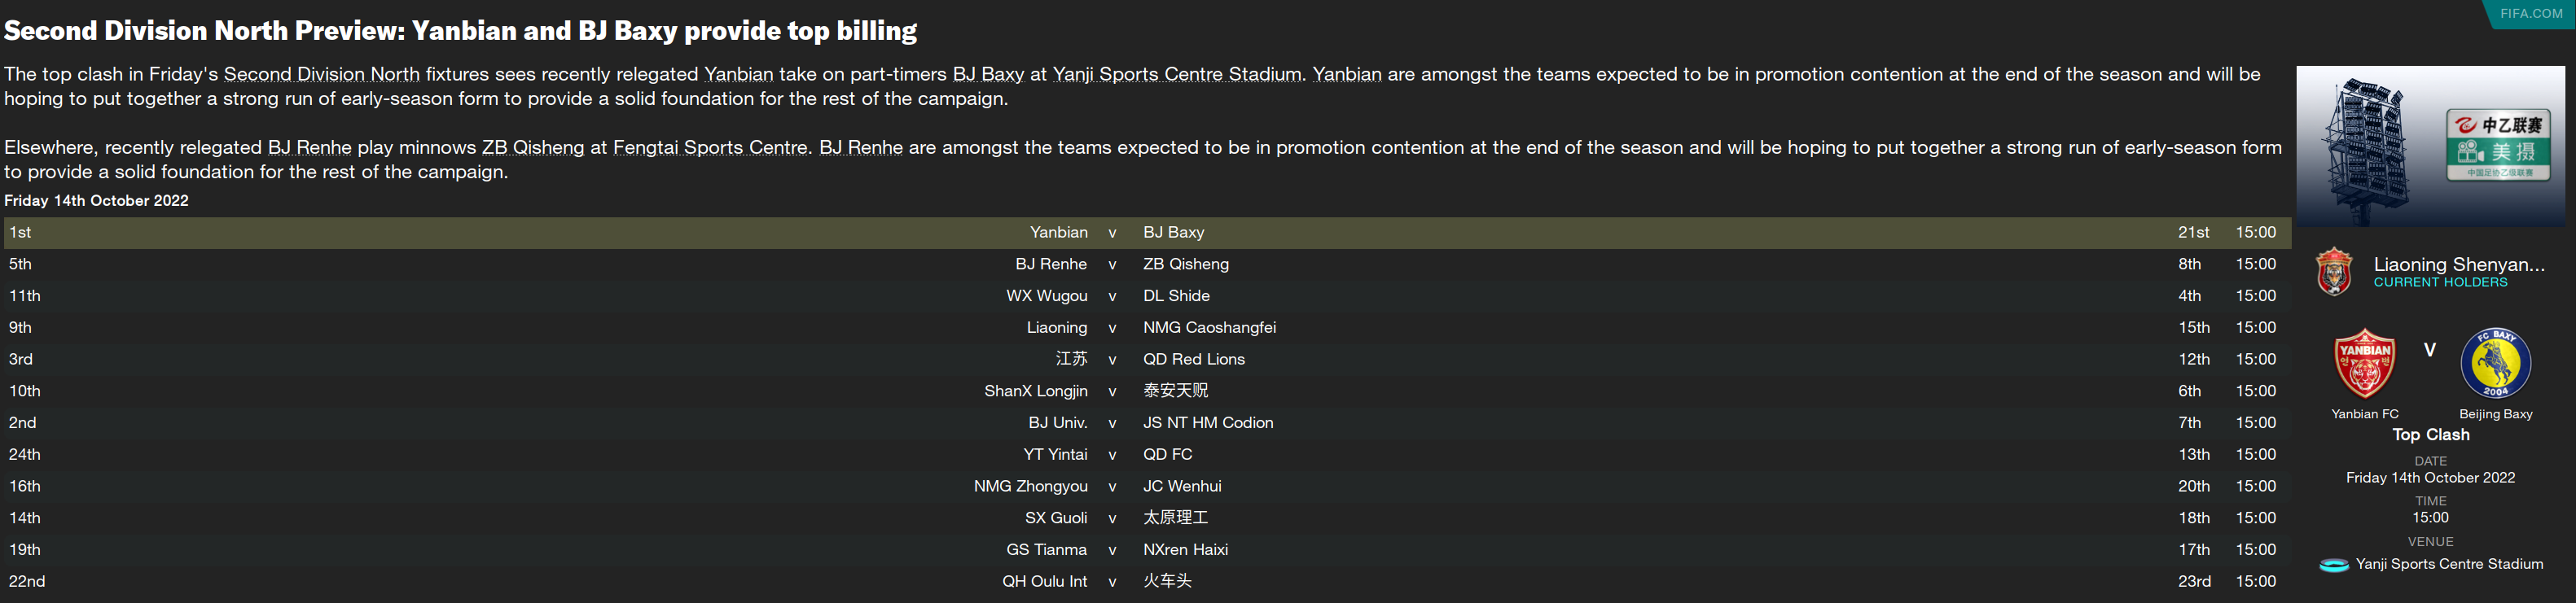2576x603 pixels.
Task: Click the stadium icon beside Yanji Sports Centre
Action: [2334, 565]
